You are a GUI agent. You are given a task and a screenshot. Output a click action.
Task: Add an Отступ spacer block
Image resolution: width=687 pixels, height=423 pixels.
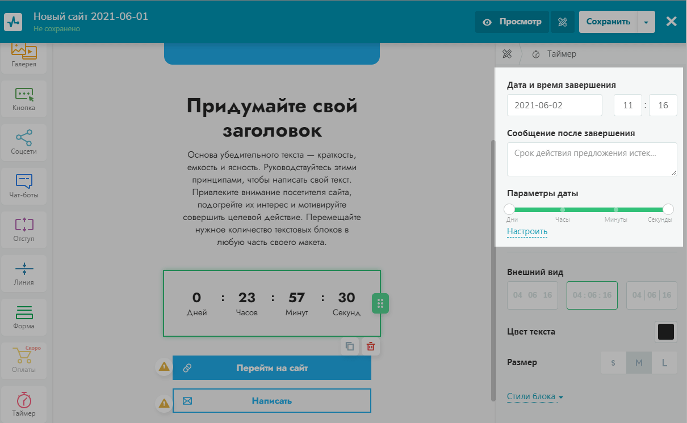tap(23, 230)
